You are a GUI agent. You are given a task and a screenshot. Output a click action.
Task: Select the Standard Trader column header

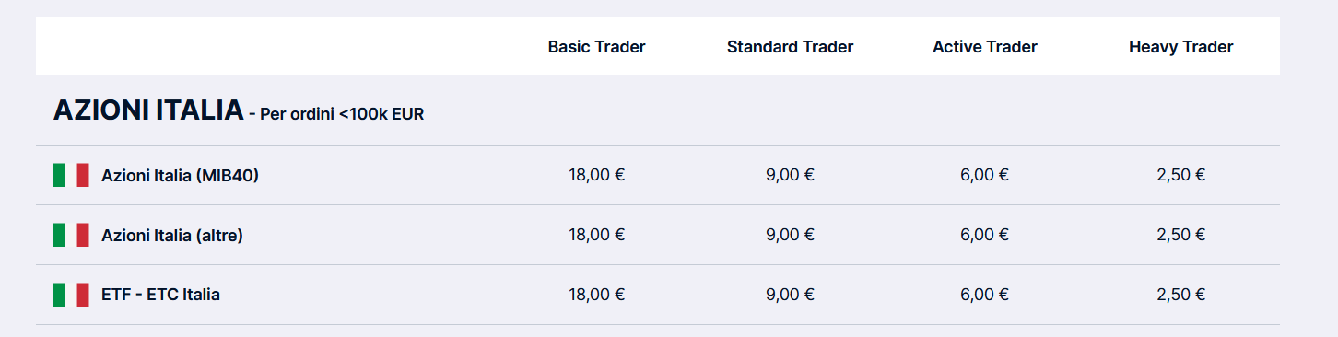pos(790,47)
